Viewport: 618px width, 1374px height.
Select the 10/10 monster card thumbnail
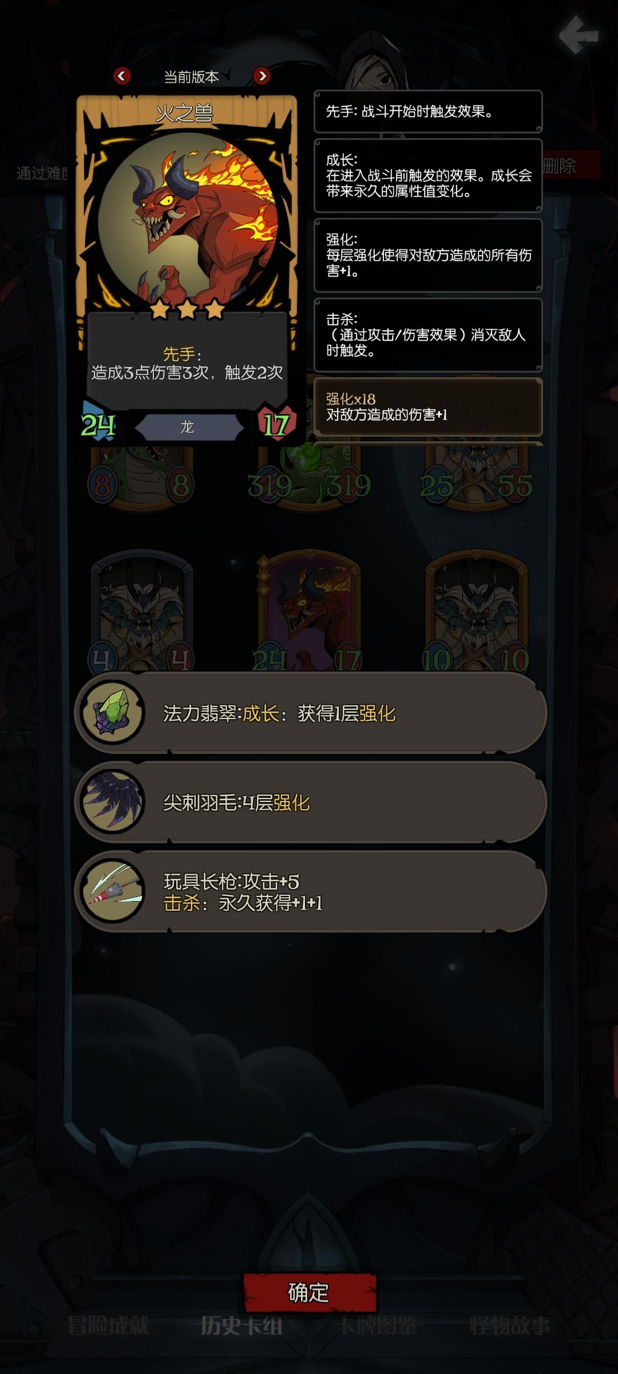coord(476,610)
